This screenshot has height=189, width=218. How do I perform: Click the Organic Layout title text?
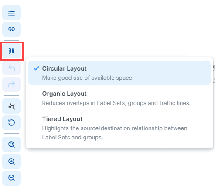point(64,94)
